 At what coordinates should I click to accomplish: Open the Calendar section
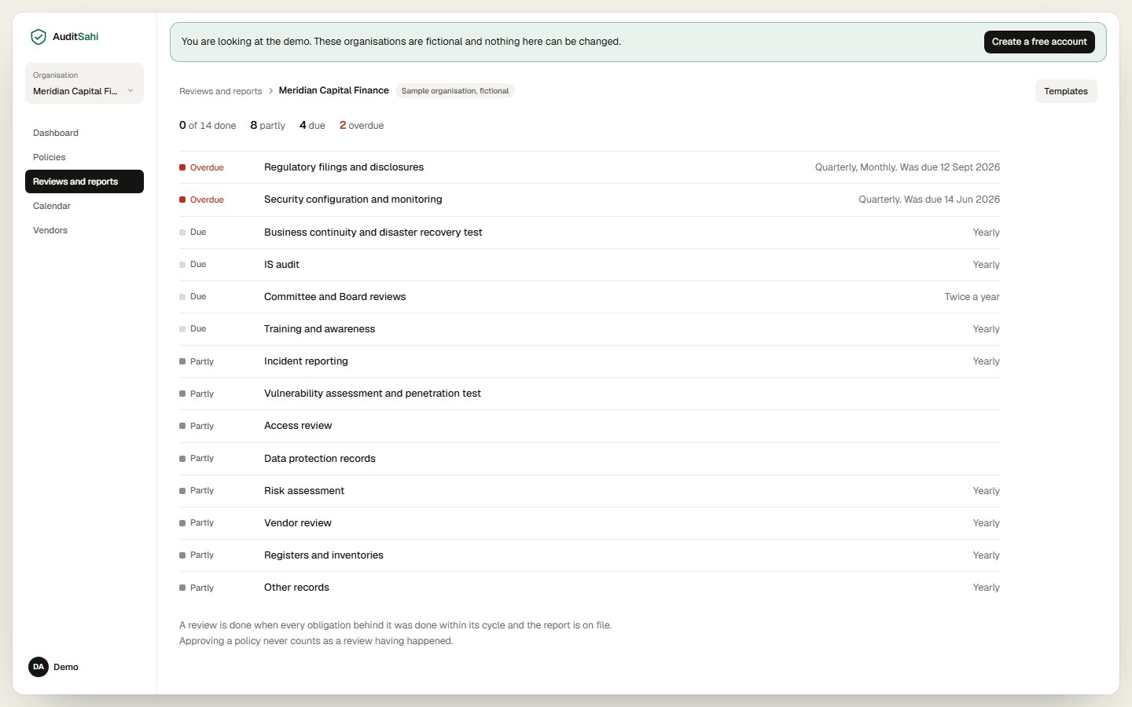[84, 206]
